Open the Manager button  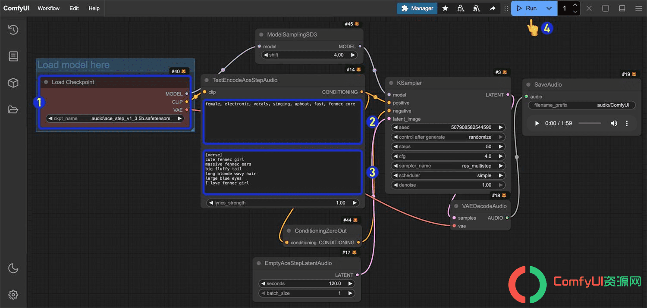[418, 8]
